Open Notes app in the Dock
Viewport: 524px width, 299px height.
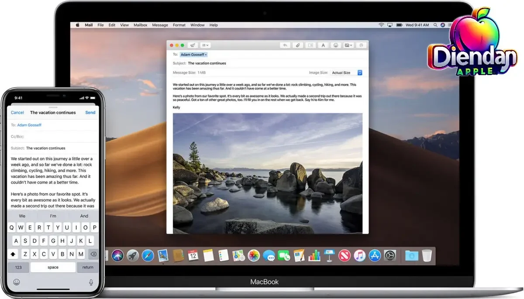point(208,255)
